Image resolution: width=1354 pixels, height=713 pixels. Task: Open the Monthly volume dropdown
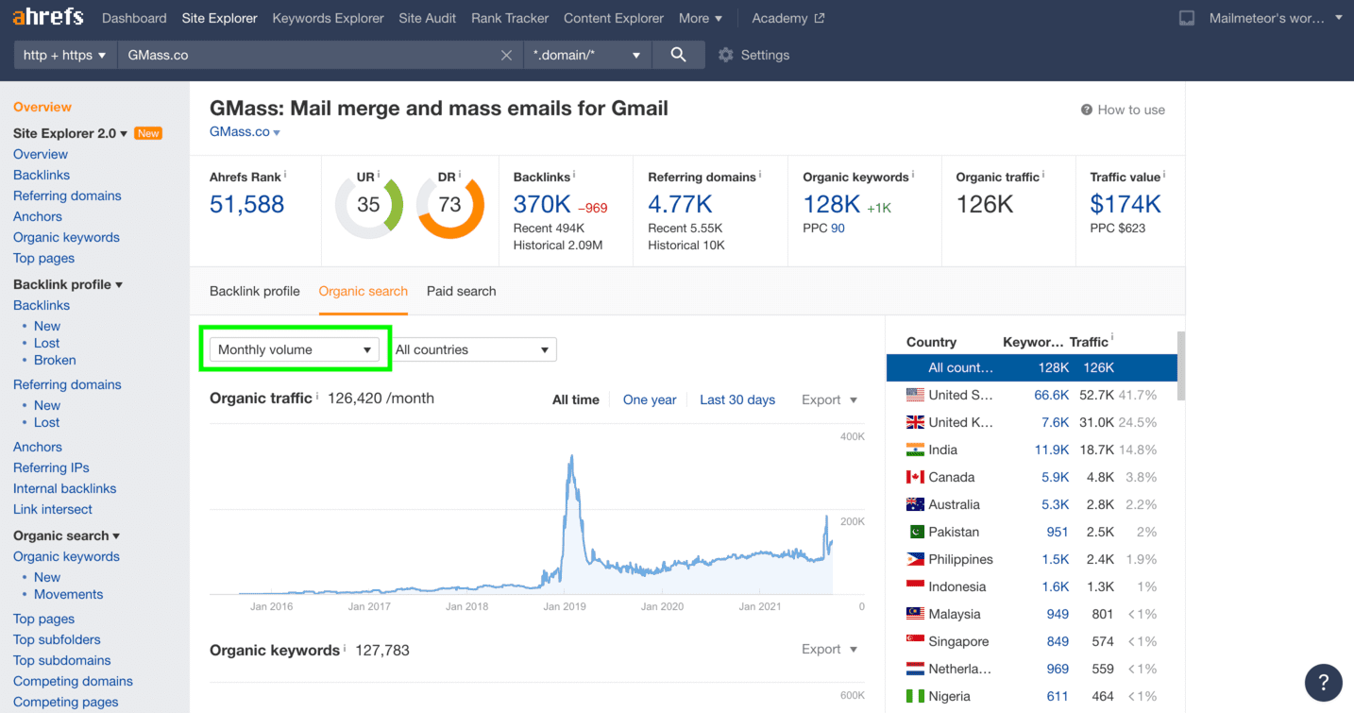(295, 349)
